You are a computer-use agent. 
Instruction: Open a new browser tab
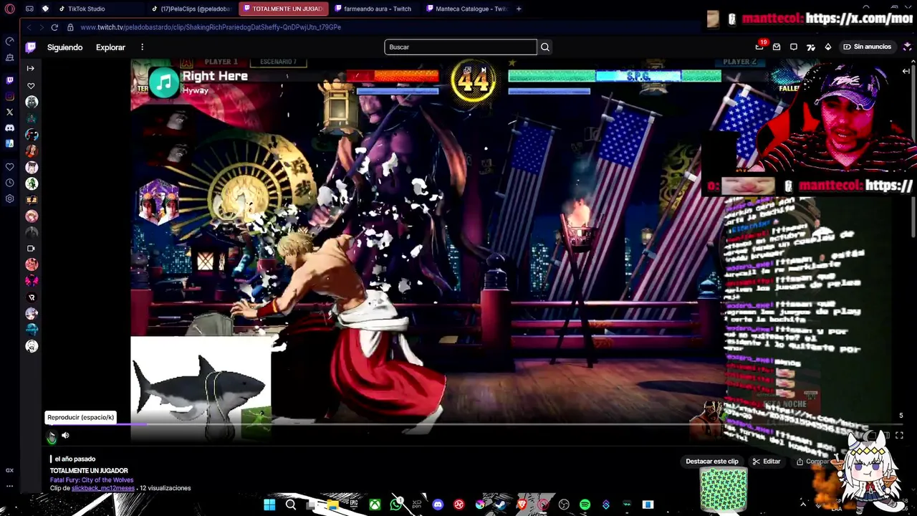point(519,9)
